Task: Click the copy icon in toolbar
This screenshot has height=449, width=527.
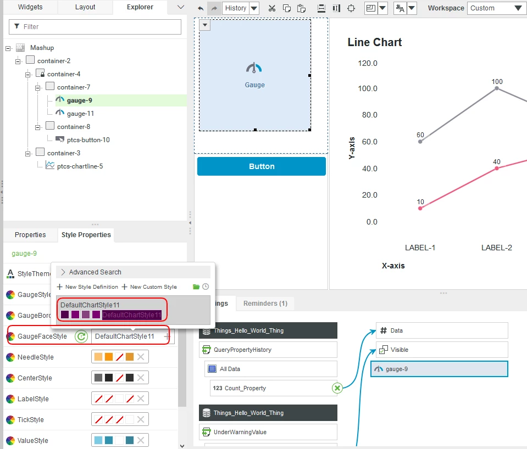Action: tap(287, 8)
